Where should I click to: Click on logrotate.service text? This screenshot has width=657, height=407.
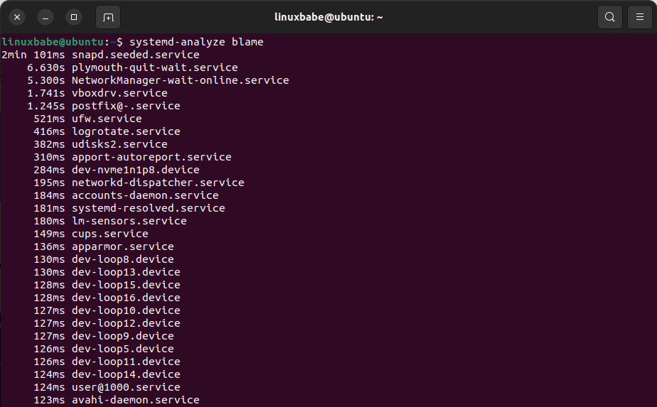tap(126, 131)
